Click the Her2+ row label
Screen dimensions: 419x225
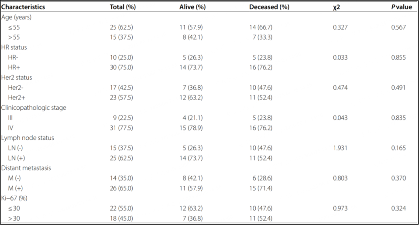[x=17, y=97]
